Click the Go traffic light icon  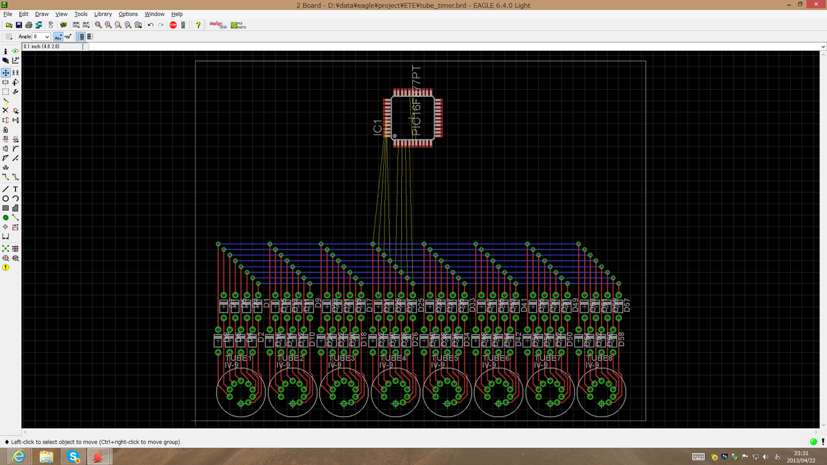183,25
